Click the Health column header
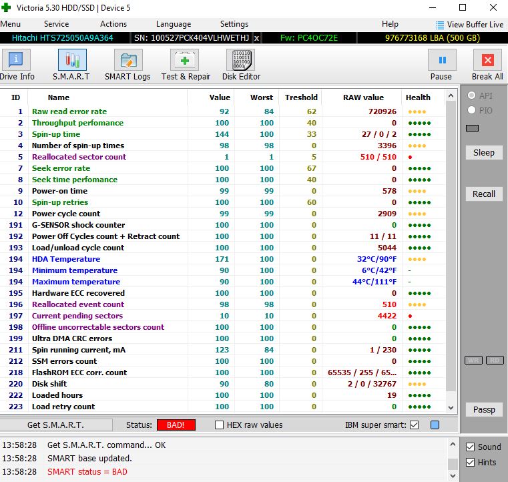The image size is (508, 482). click(418, 97)
